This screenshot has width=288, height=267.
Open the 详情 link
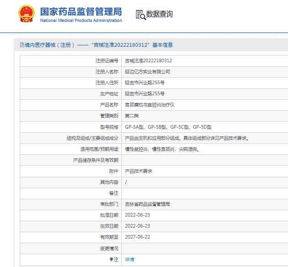130,259
